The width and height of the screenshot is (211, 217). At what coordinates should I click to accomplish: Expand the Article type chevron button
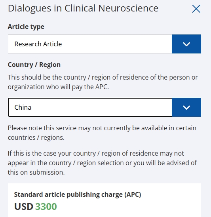[186, 44]
